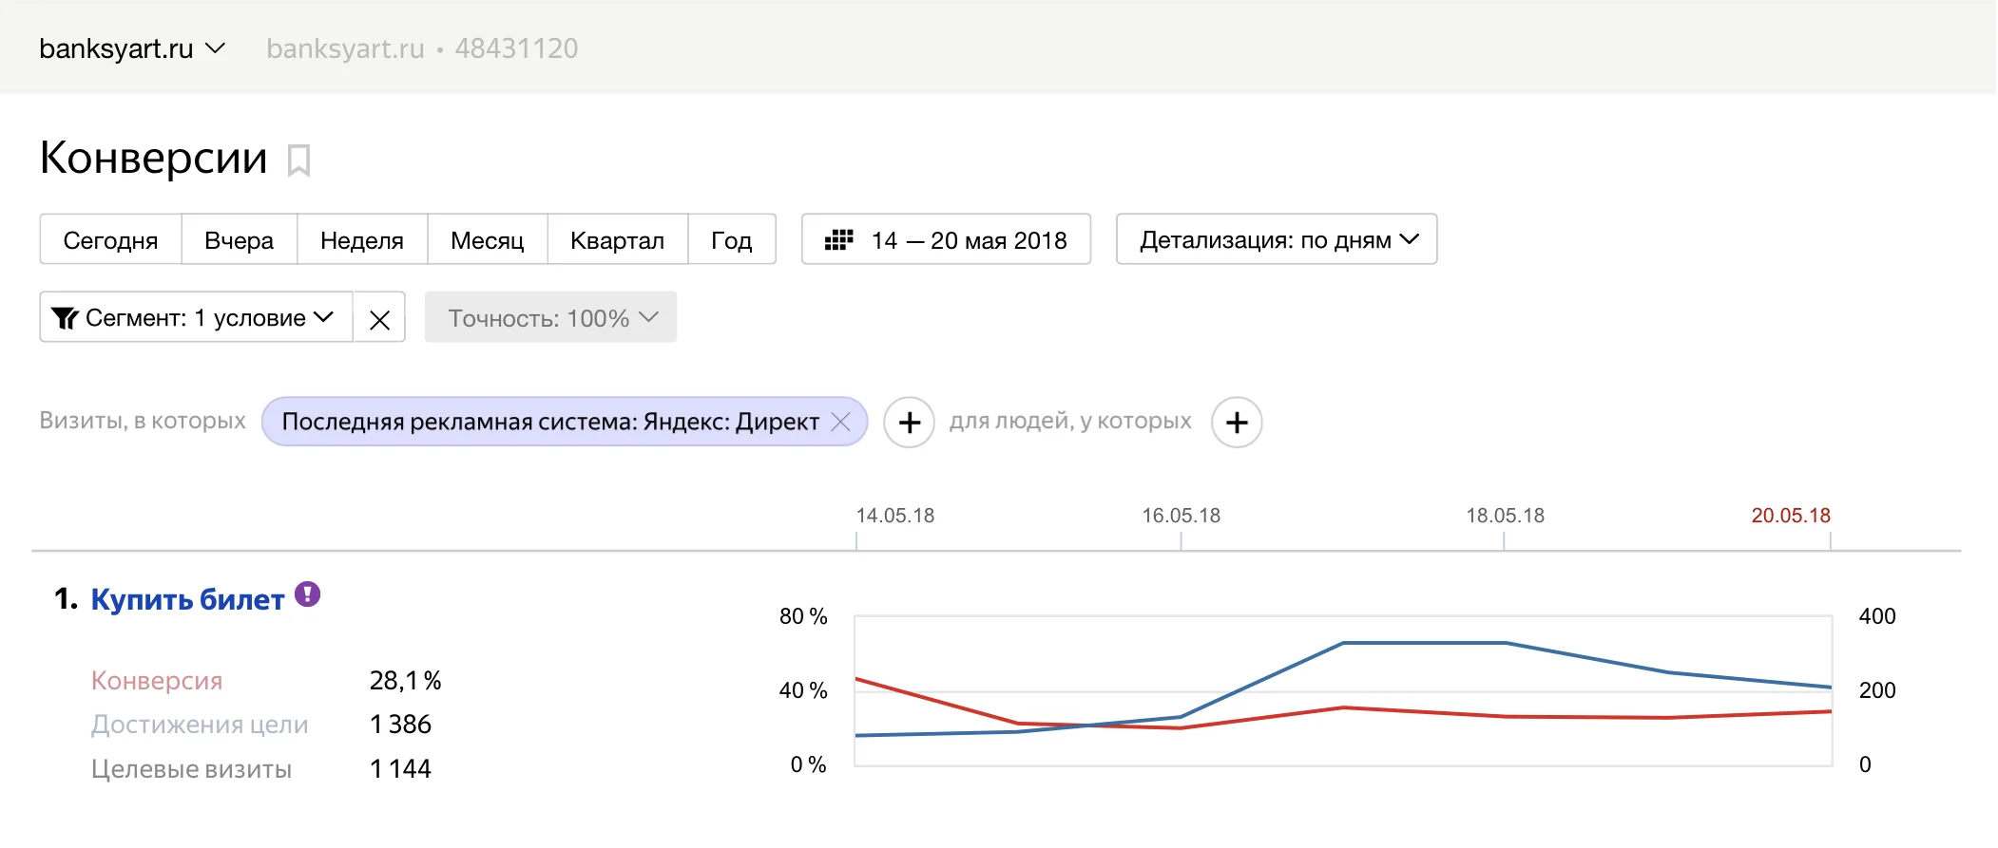Add a visit condition with the plus button
The width and height of the screenshot is (1998, 848).
[910, 422]
